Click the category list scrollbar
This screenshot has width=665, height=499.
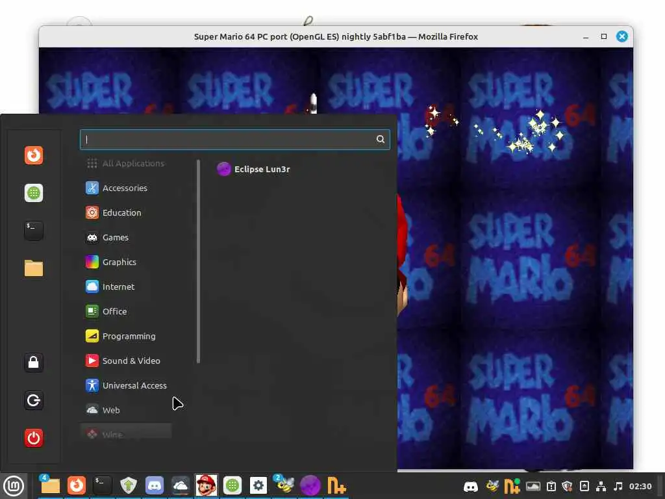click(x=198, y=261)
